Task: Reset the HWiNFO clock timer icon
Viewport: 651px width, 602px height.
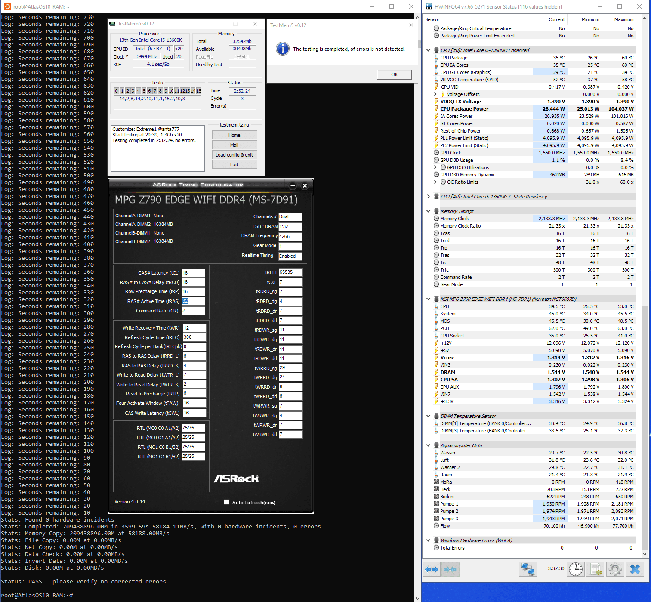Action: pos(575,569)
